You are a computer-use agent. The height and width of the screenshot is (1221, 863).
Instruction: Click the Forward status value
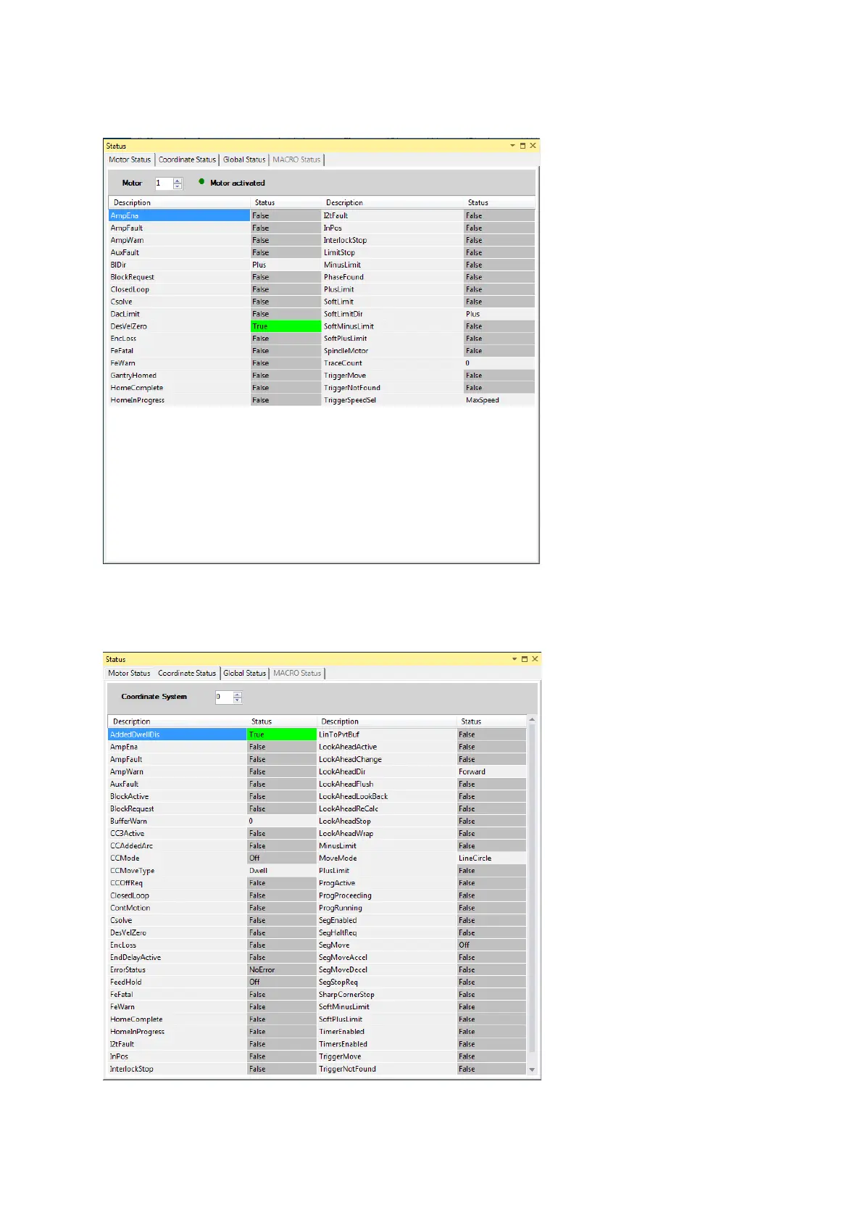pos(472,771)
